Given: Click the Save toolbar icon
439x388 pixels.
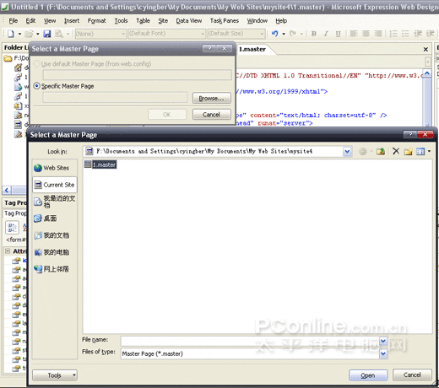Looking at the screenshot, I should click(46, 34).
